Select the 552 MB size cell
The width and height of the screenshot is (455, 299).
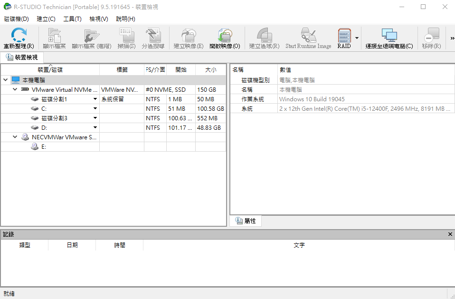point(211,118)
